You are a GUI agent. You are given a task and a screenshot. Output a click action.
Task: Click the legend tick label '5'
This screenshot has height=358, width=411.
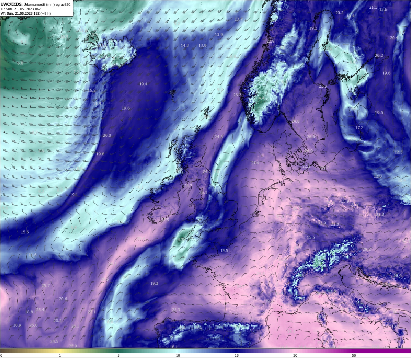click(x=118, y=355)
